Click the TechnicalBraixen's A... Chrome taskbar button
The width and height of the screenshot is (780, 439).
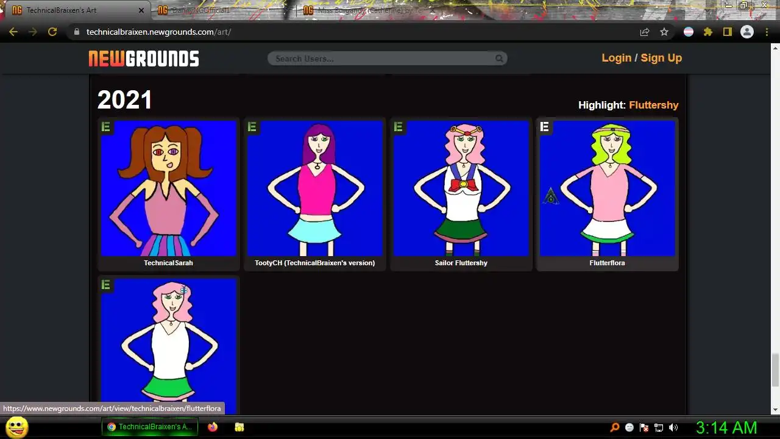coord(150,427)
